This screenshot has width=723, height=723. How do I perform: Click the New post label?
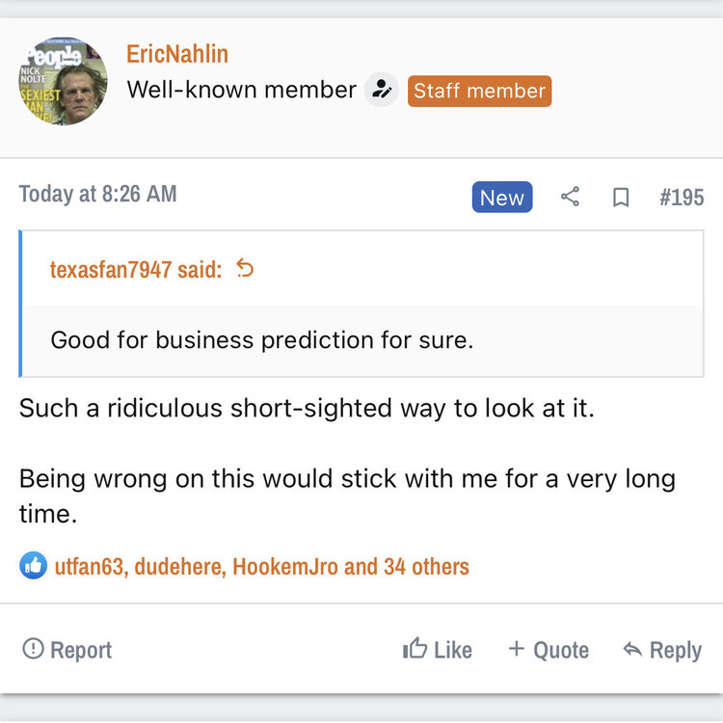point(501,198)
